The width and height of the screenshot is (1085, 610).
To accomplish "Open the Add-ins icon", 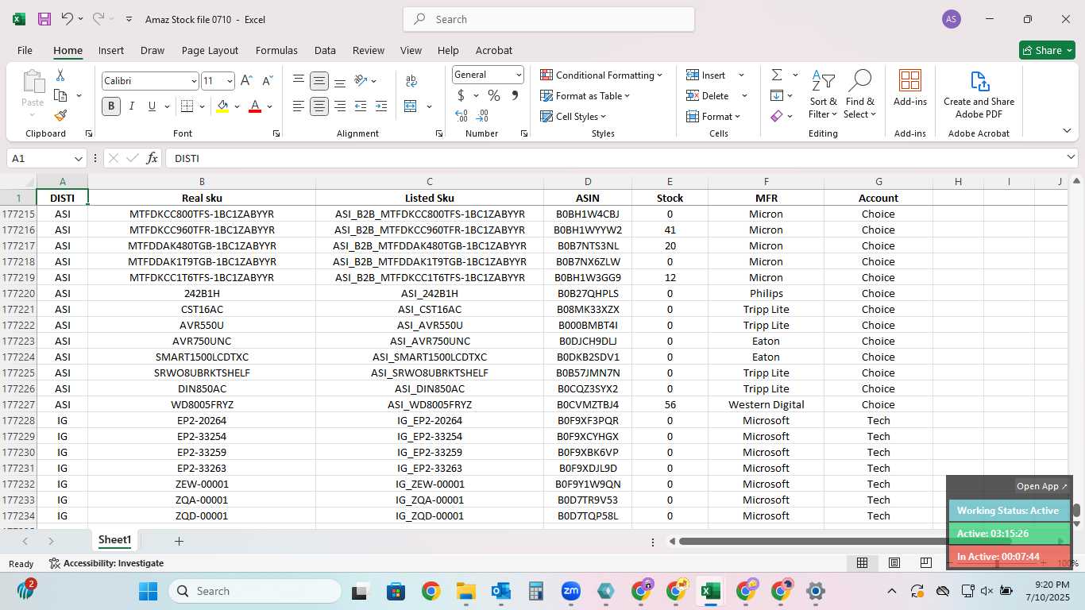I will click(910, 87).
